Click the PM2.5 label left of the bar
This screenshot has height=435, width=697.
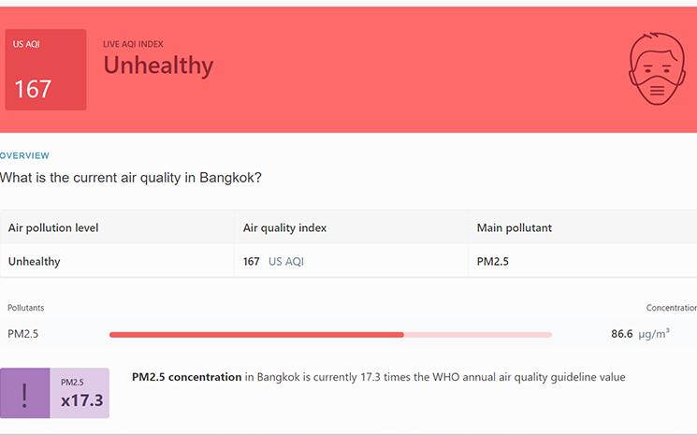pos(23,333)
